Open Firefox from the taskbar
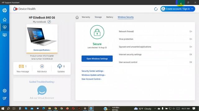Image resolution: width=199 pixels, height=111 pixels. pos(67,108)
